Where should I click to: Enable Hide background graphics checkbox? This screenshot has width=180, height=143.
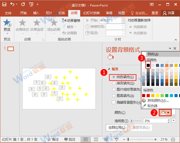(x=114, y=102)
